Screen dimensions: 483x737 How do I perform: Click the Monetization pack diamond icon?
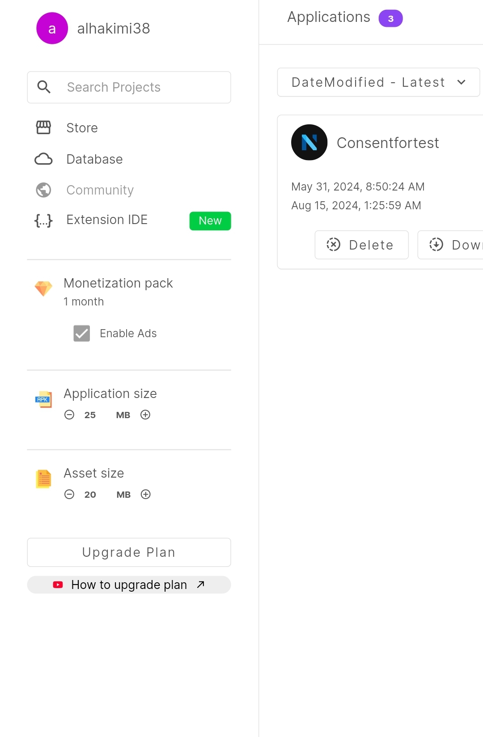click(x=43, y=288)
